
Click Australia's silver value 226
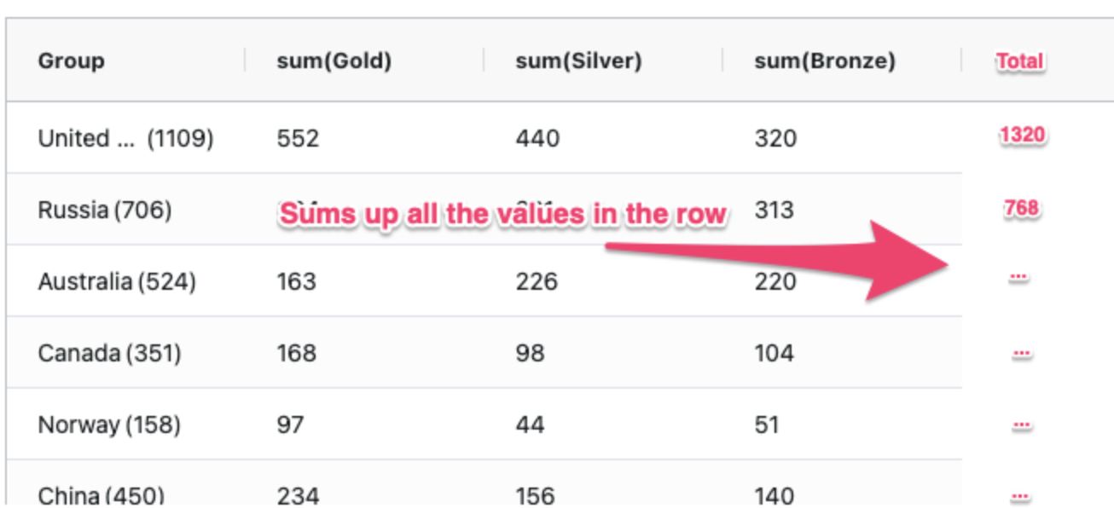[537, 281]
